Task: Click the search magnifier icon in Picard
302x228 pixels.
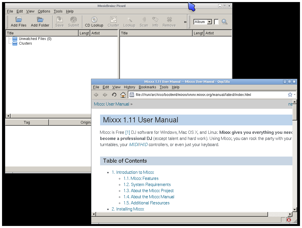Action: [x=224, y=22]
